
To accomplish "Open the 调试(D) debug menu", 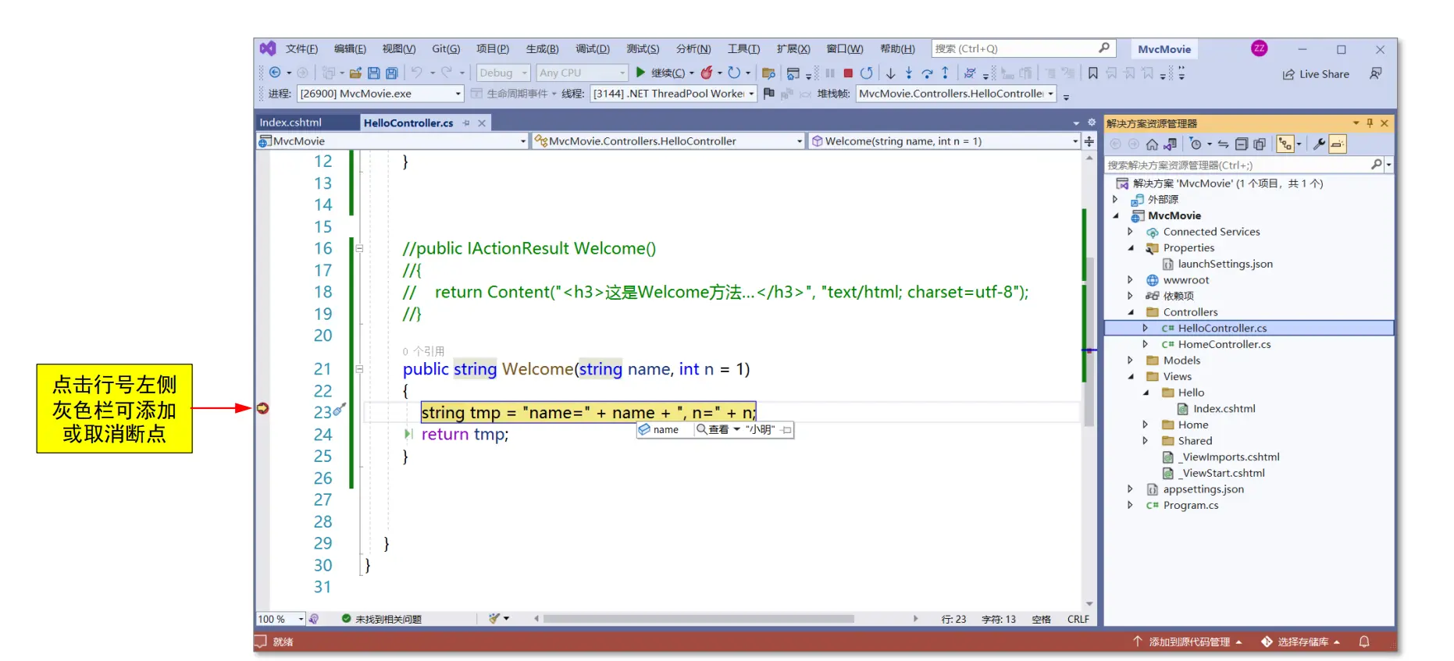I will 593,48.
